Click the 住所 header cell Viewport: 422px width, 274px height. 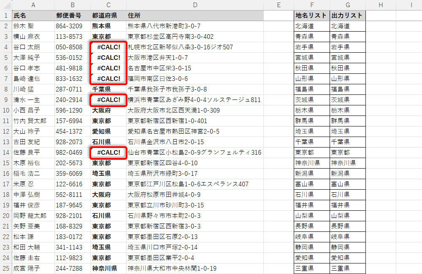tap(195, 16)
